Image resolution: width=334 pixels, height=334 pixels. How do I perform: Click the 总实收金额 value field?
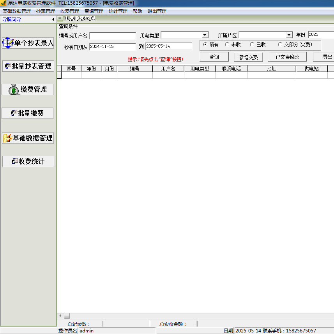pos(266,324)
